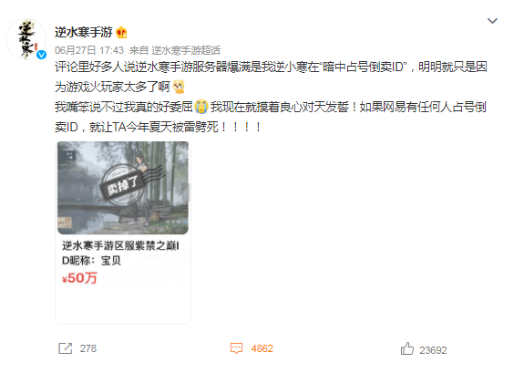The height and width of the screenshot is (373, 514).
Task: Click the blue verified badge on avatar
Action: pos(41,55)
